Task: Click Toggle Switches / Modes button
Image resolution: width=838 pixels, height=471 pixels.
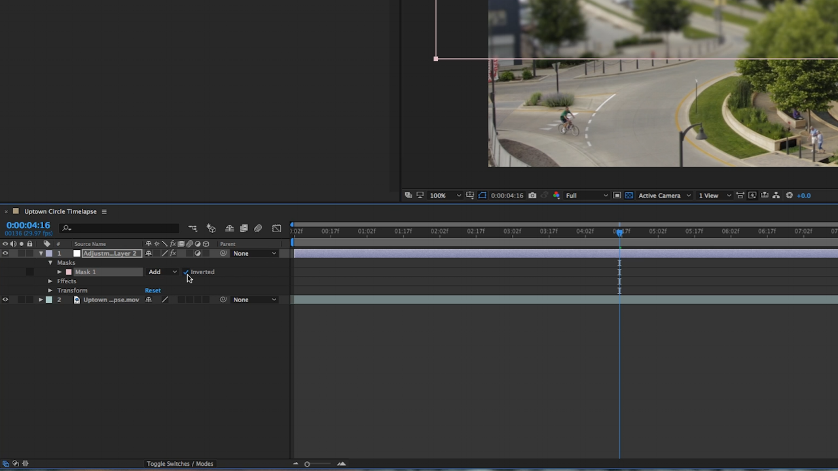Action: (x=180, y=464)
